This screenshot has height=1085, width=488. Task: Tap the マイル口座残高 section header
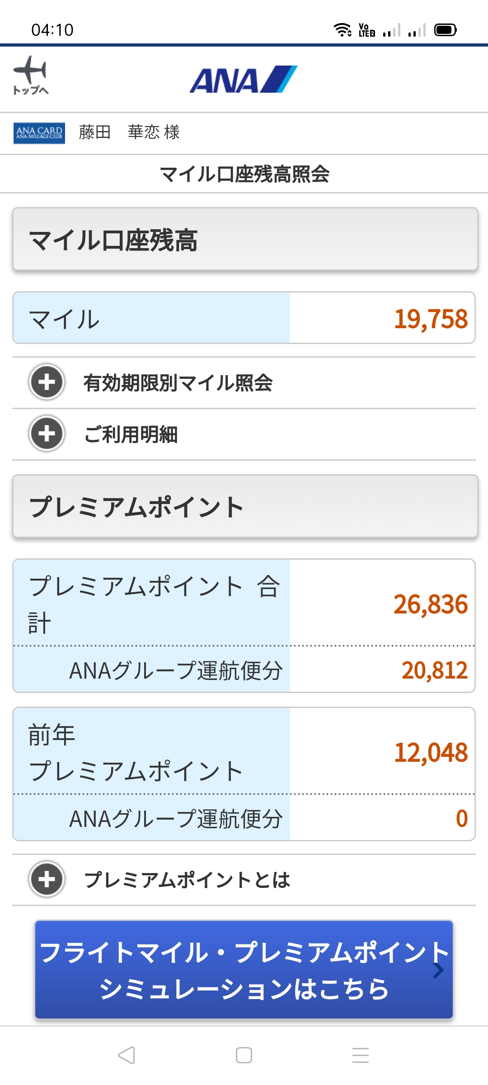245,240
